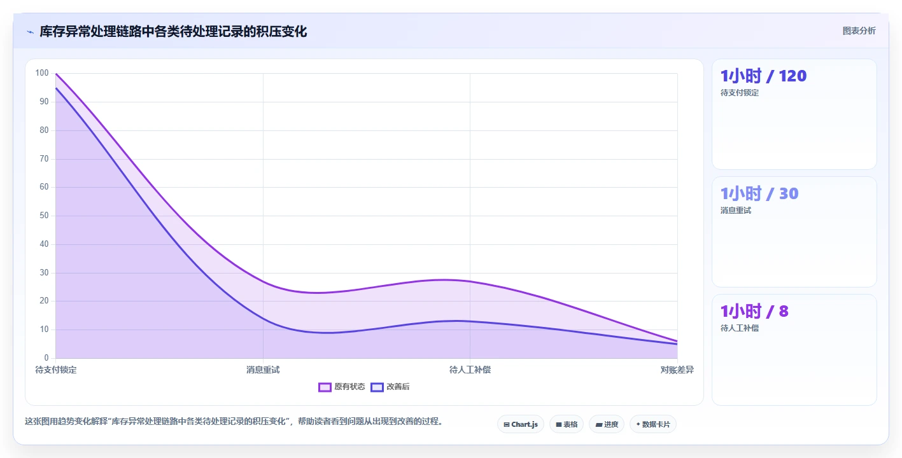Image resolution: width=902 pixels, height=458 pixels.
Task: Click the 原有状态 purple legend swatch
Action: [325, 387]
